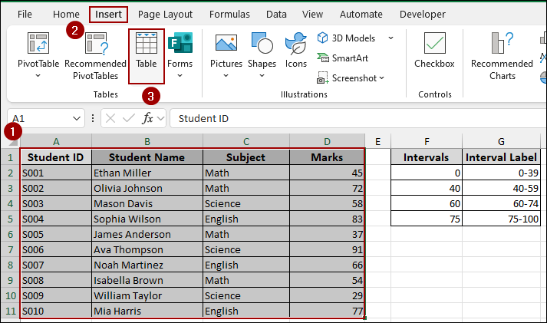Select column D header

[328, 142]
